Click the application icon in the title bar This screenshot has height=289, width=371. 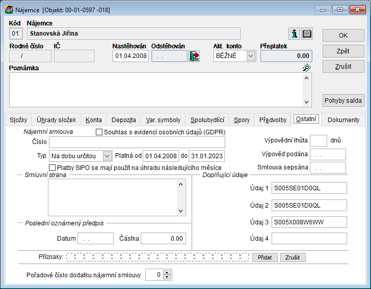(x=9, y=10)
